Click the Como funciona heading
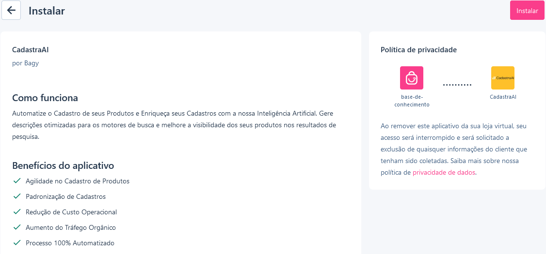 click(45, 98)
